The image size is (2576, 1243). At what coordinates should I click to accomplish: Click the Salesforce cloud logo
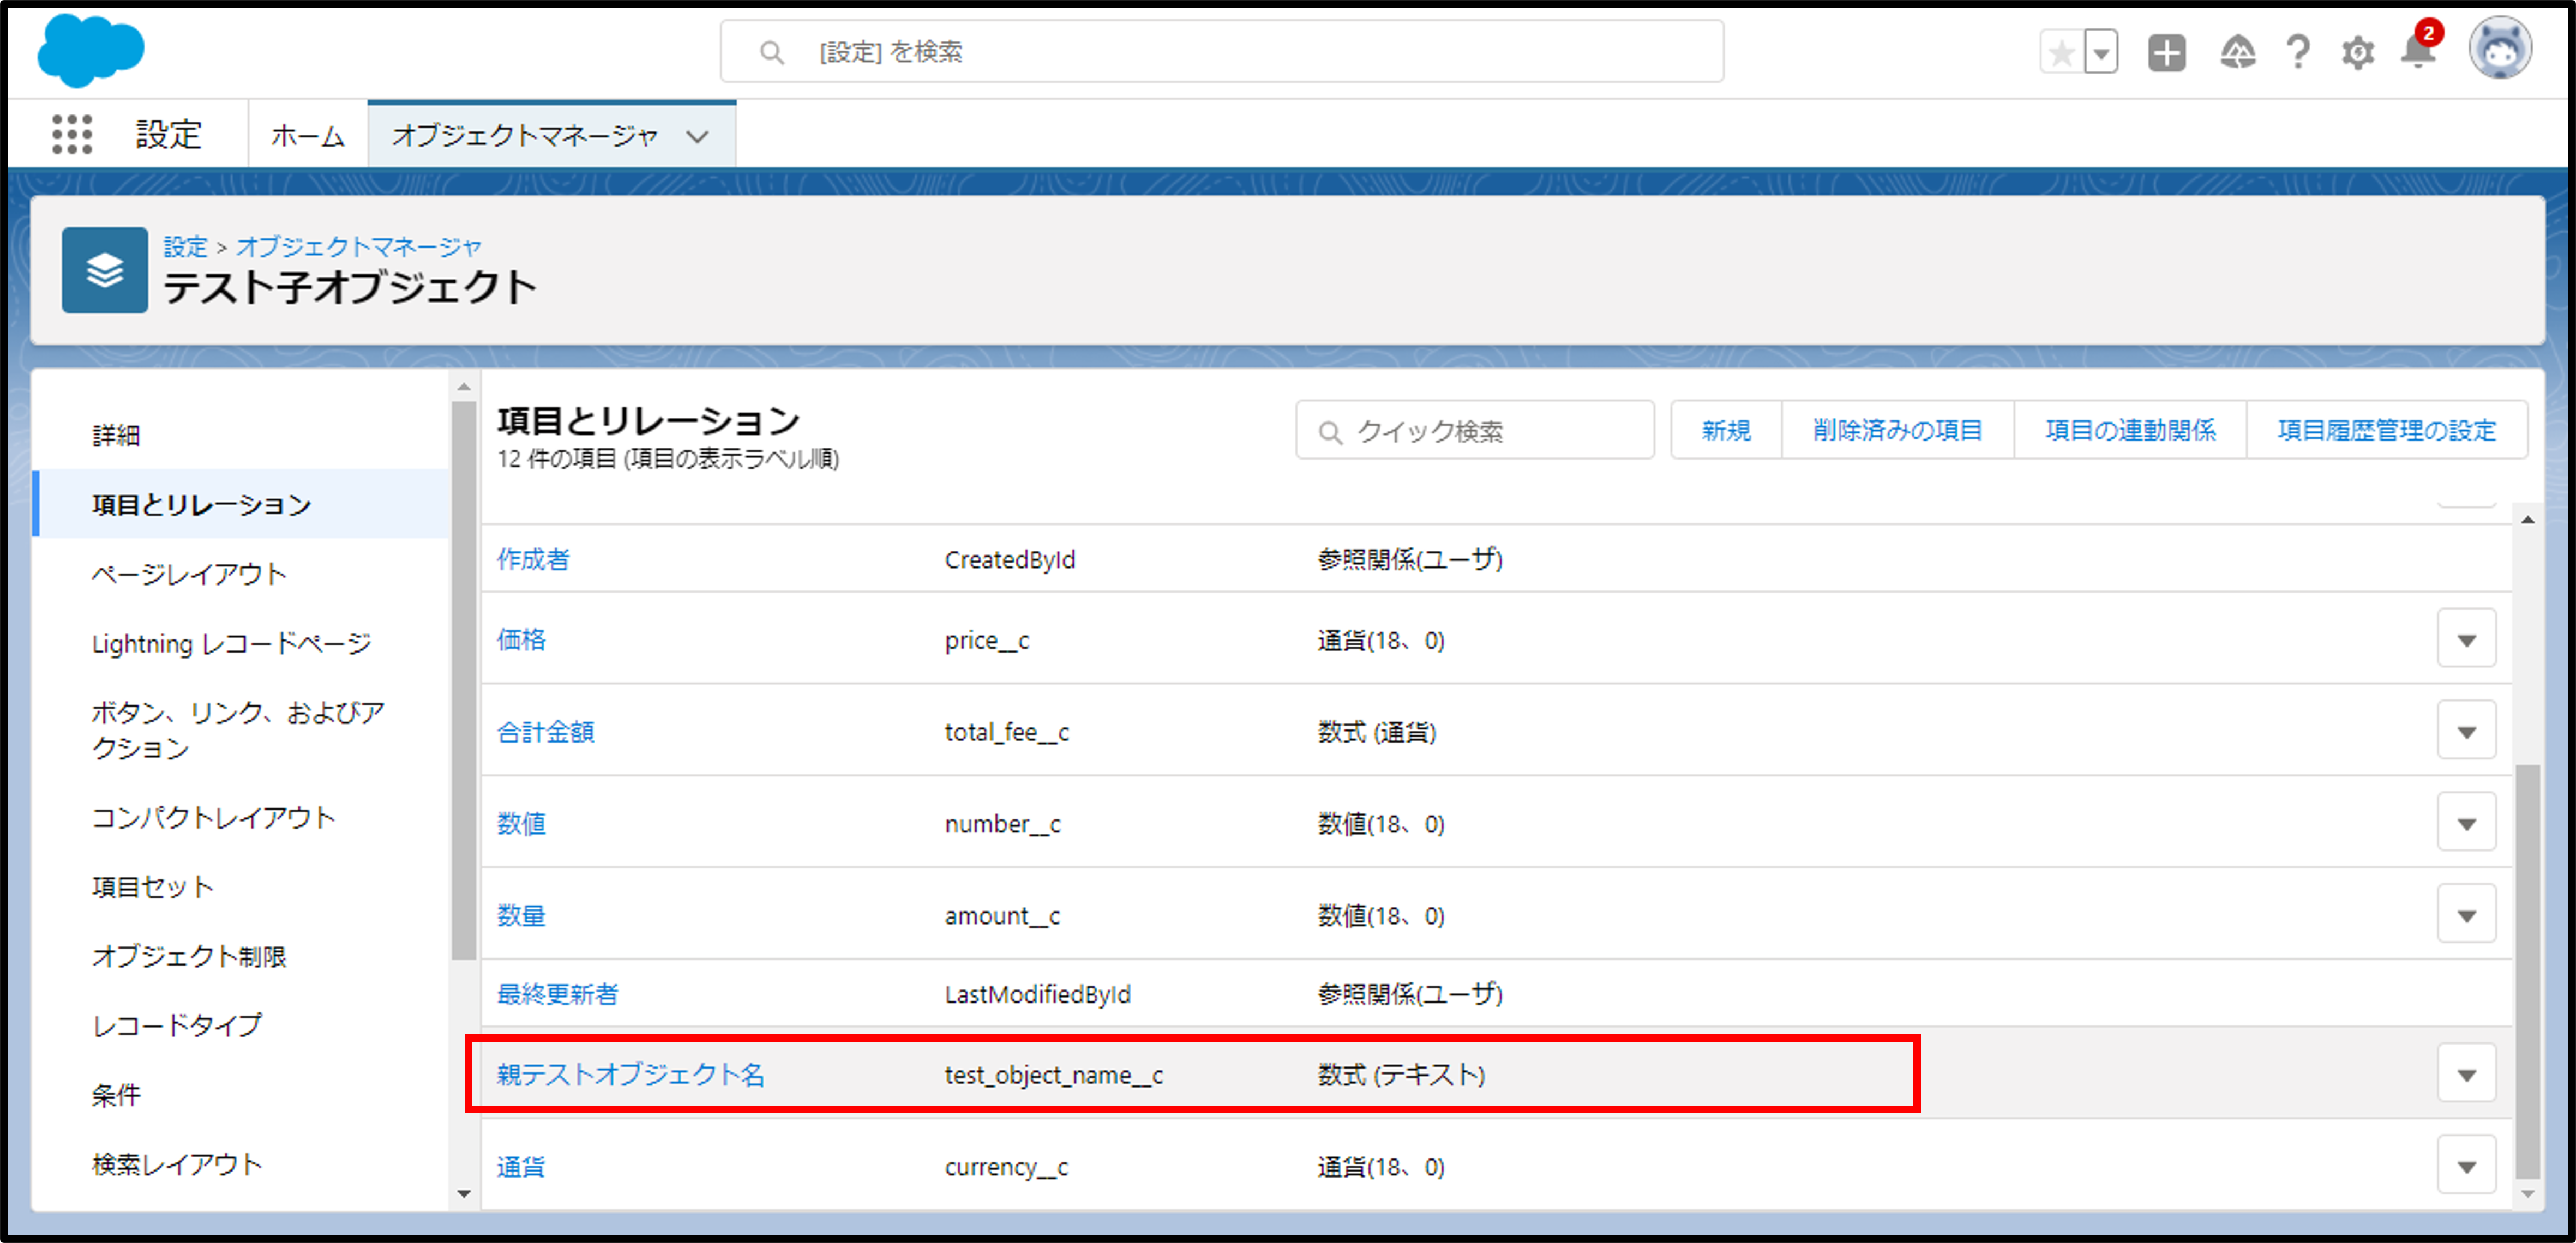click(90, 50)
